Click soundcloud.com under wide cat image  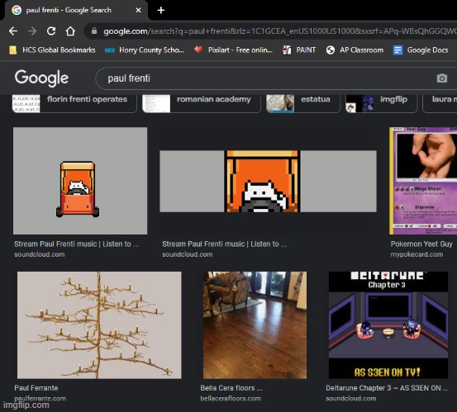click(x=188, y=254)
